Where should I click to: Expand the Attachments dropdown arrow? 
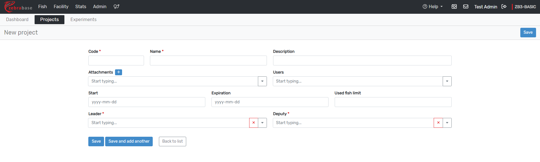click(x=262, y=81)
